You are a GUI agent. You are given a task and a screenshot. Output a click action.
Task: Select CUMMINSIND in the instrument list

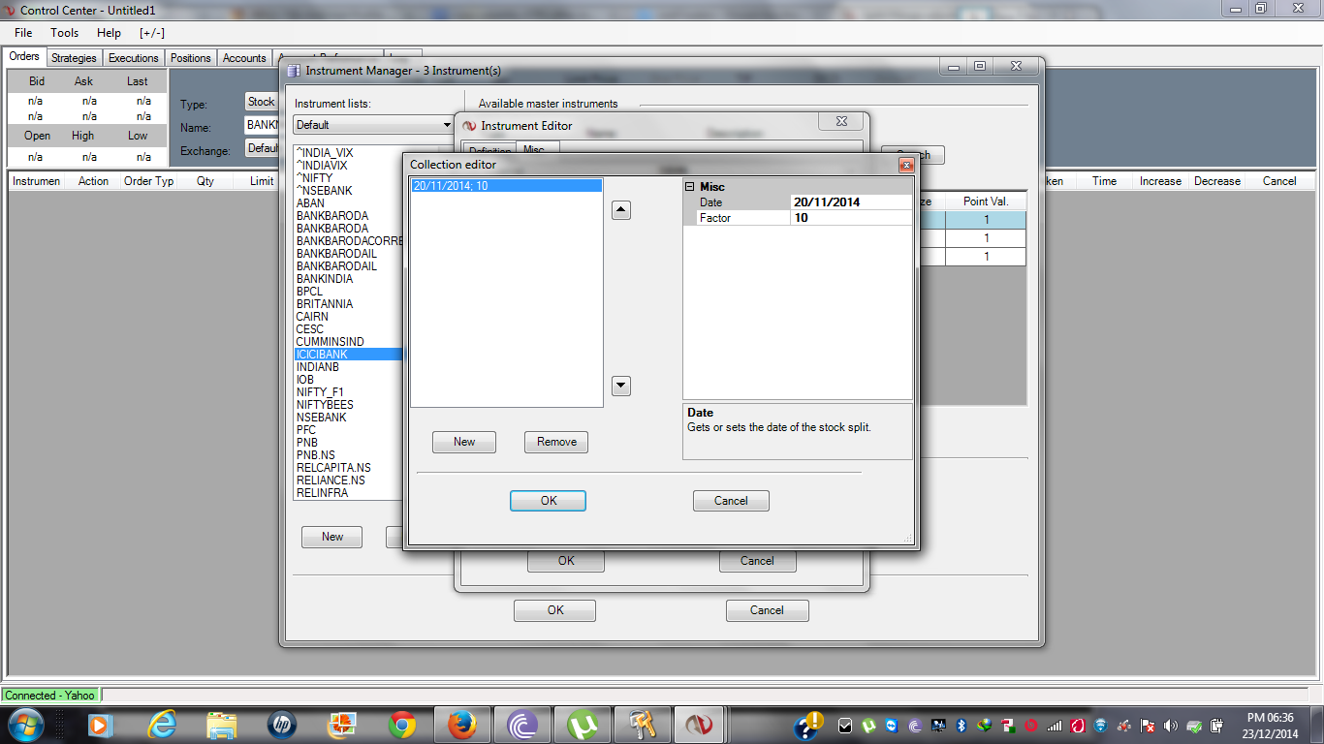(348, 342)
